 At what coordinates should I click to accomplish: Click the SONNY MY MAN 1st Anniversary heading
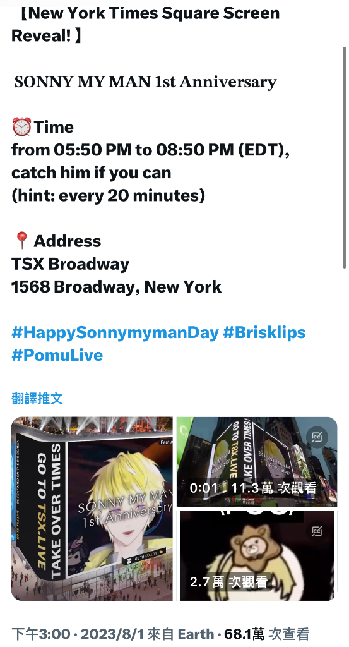[145, 82]
